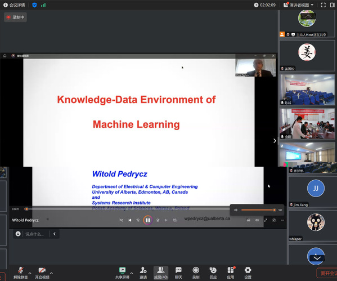Open the 应用 apps icon

231,273
